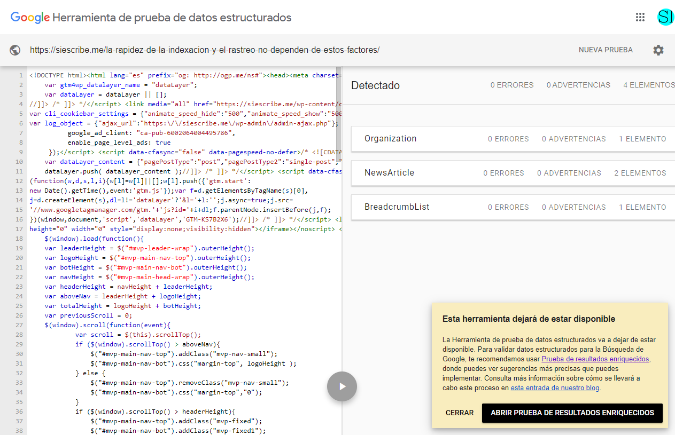Click '2 ELEMENTOS' in the NewsArticle row
This screenshot has width=675, height=435.
[640, 173]
